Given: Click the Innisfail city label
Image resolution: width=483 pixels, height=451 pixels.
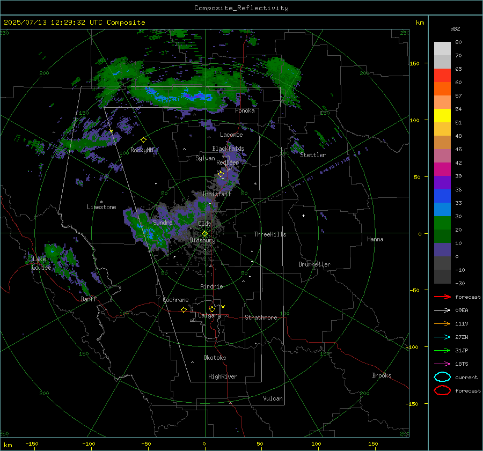Looking at the screenshot, I should [217, 194].
